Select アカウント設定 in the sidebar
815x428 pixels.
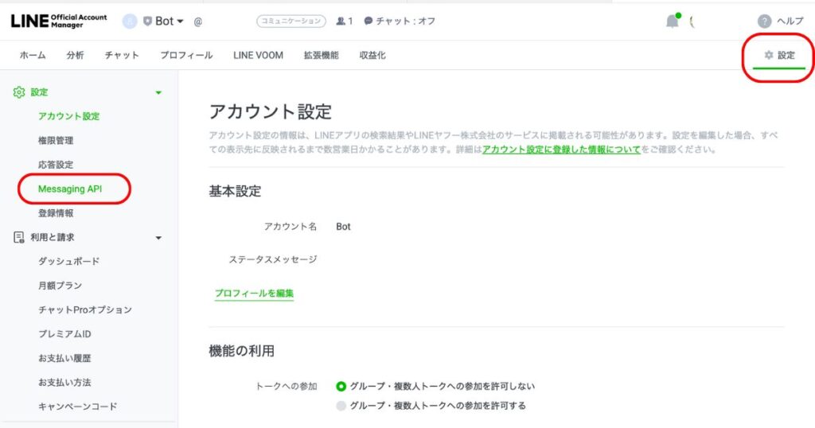pos(68,116)
